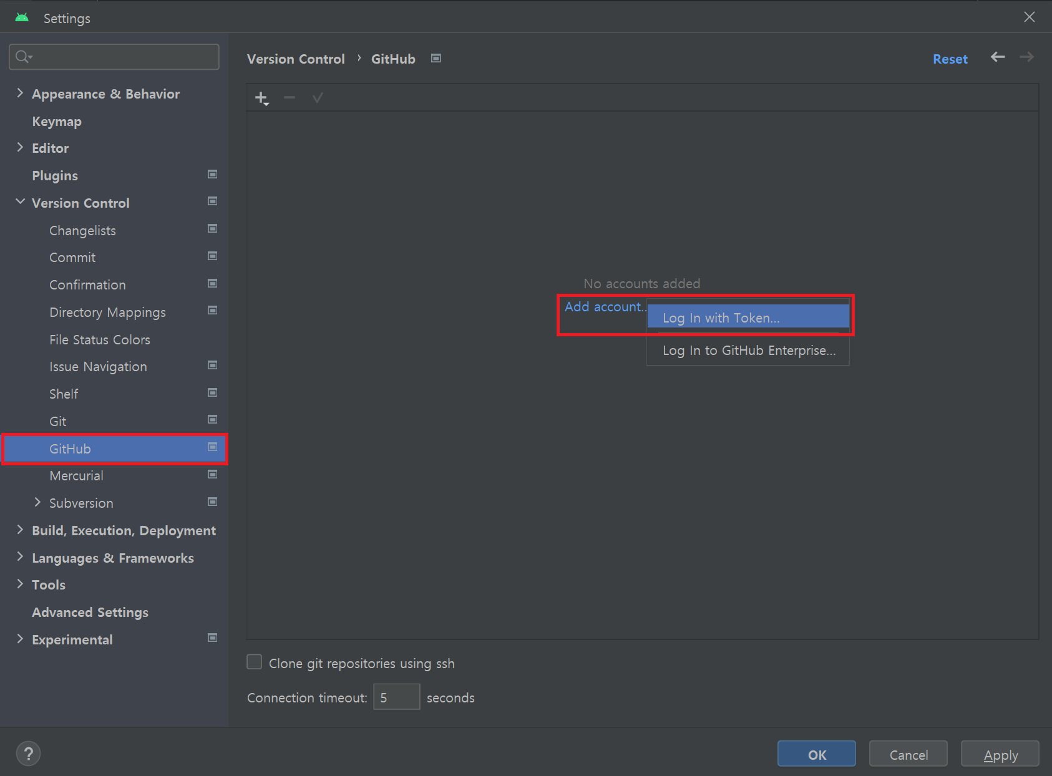Image resolution: width=1052 pixels, height=776 pixels.
Task: Expand Appearance & Behavior section
Action: [20, 93]
